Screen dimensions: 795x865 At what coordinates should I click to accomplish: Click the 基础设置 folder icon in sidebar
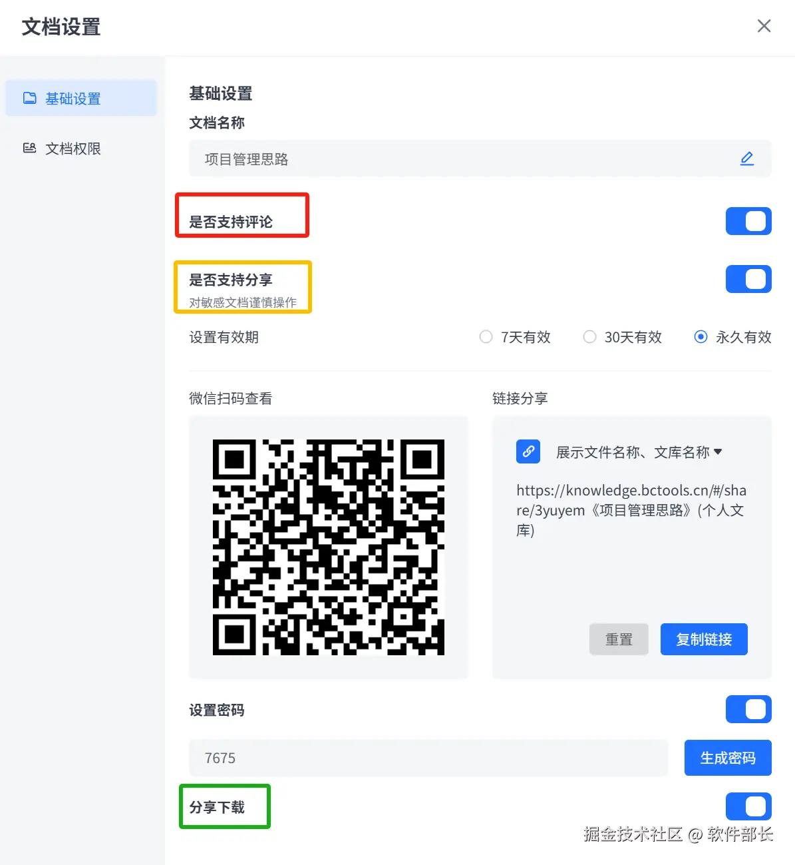pyautogui.click(x=30, y=98)
